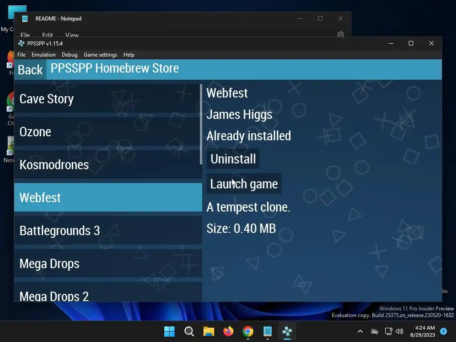Click the PPSSPP title bar app icon
Image resolution: width=456 pixels, height=342 pixels.
coord(21,43)
